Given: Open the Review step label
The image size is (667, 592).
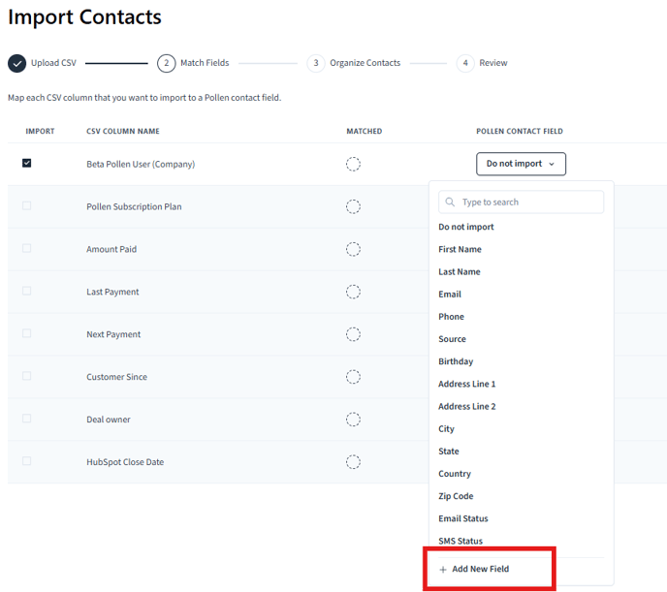Looking at the screenshot, I should point(493,63).
